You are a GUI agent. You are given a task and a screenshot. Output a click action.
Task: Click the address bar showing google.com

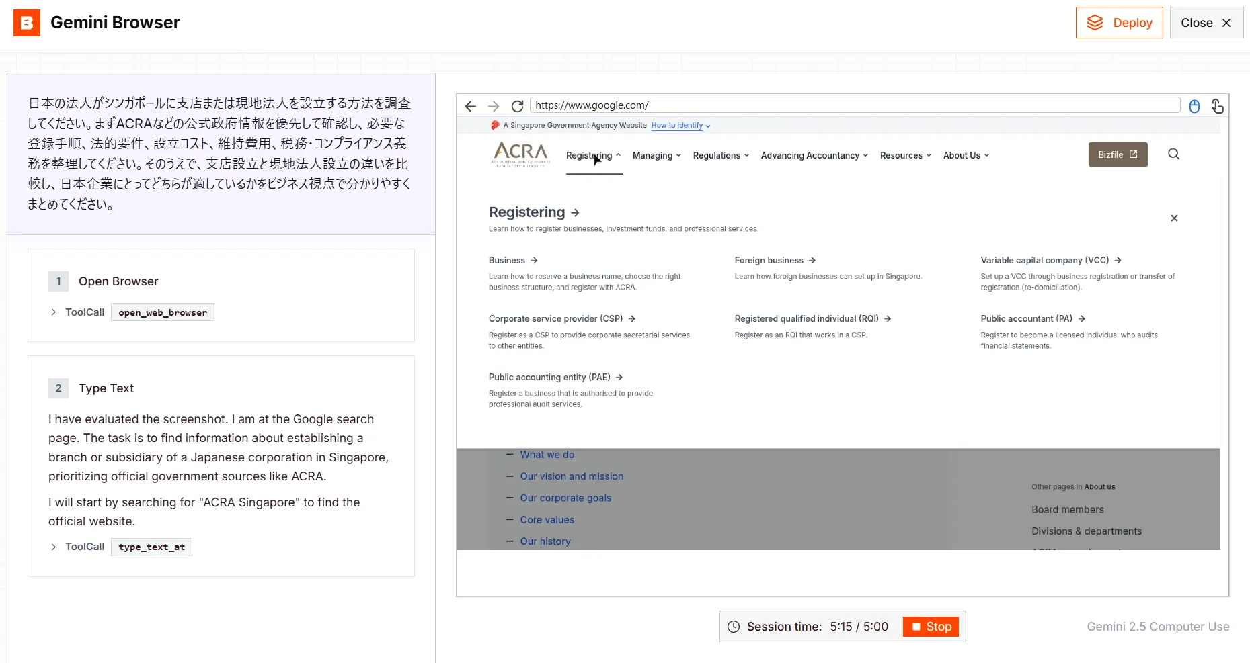(x=855, y=105)
